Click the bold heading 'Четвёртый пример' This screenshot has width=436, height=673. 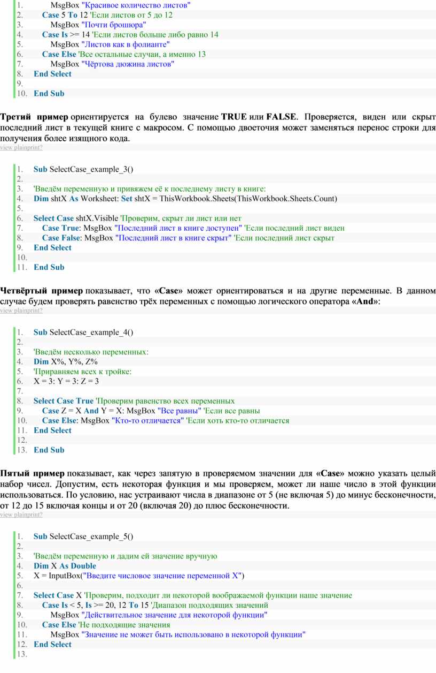[42, 291]
